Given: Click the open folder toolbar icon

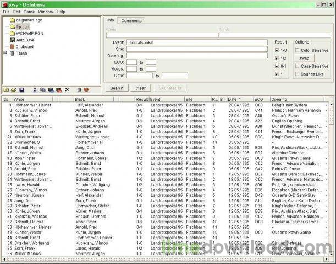Looking at the screenshot, I should tap(14, 90).
